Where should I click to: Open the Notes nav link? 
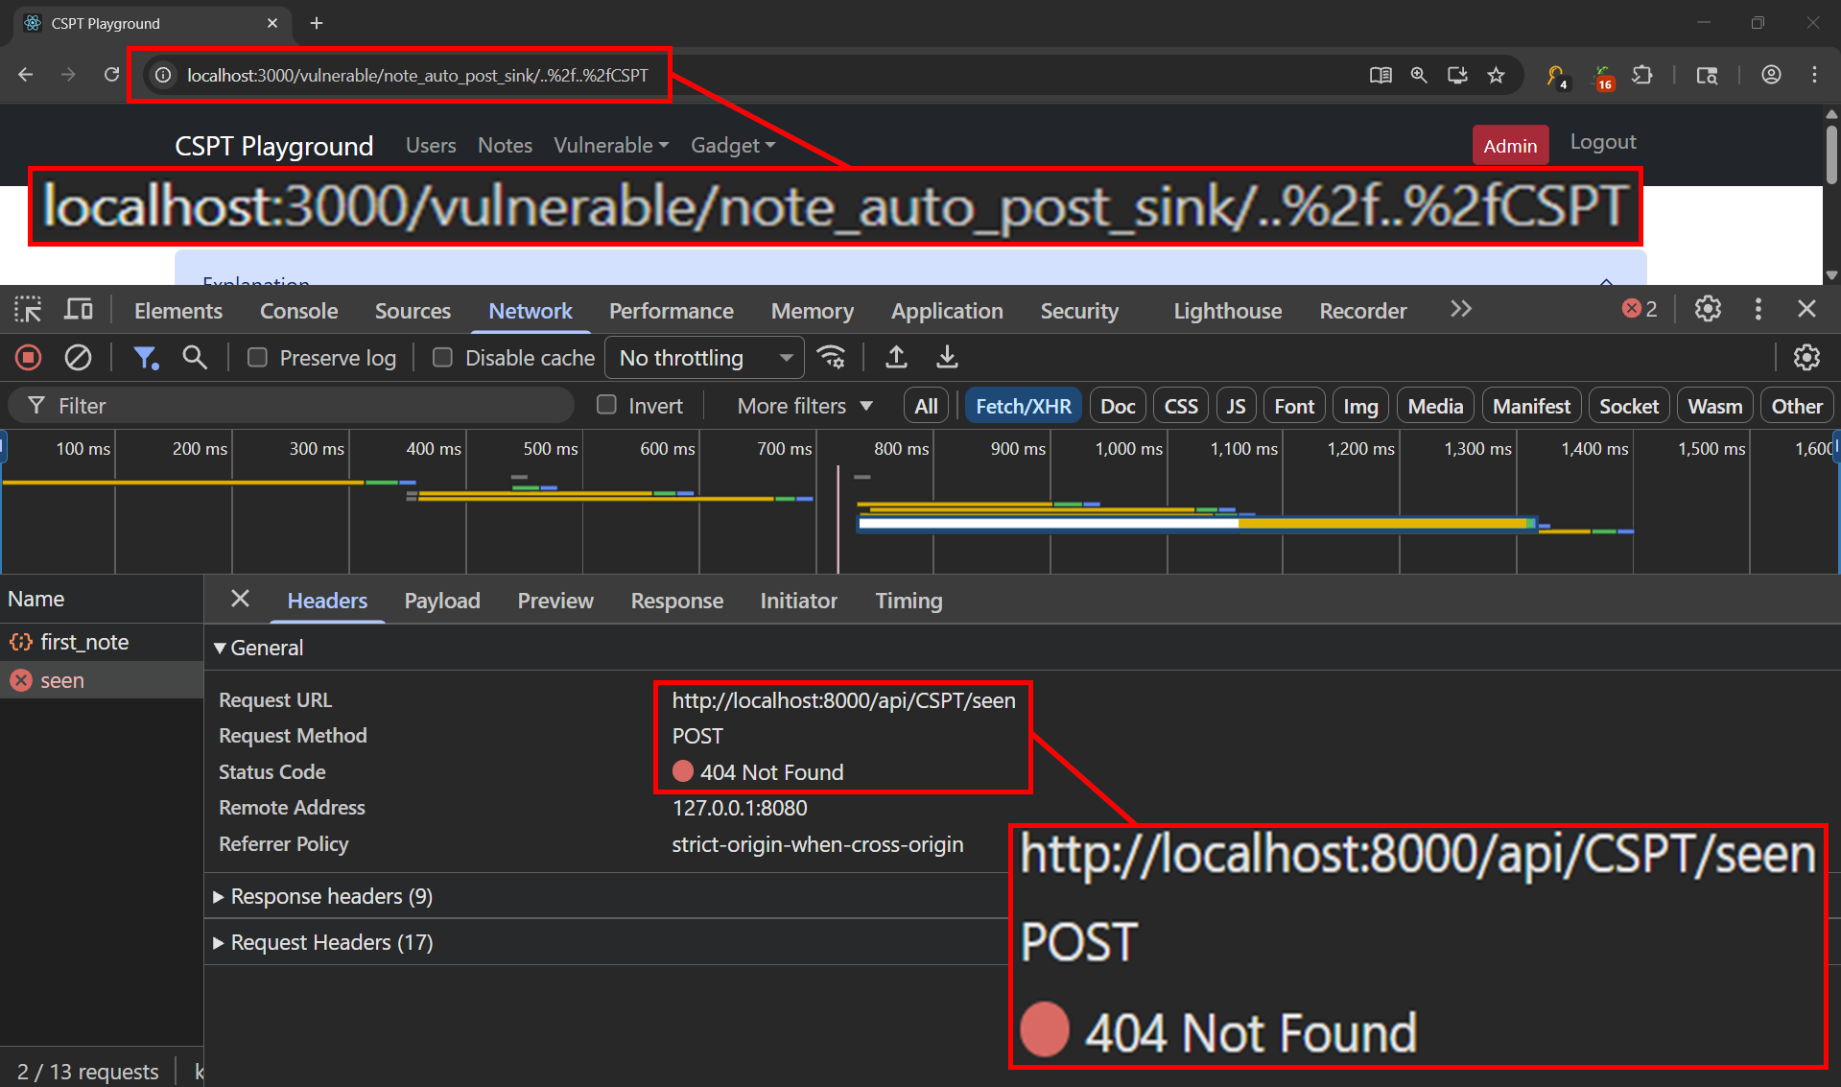pyautogui.click(x=505, y=145)
